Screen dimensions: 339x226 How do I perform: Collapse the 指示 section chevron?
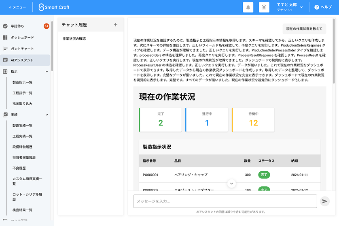click(x=47, y=71)
